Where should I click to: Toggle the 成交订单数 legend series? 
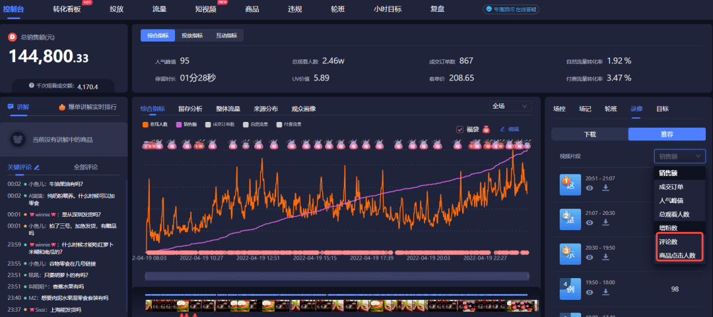220,124
